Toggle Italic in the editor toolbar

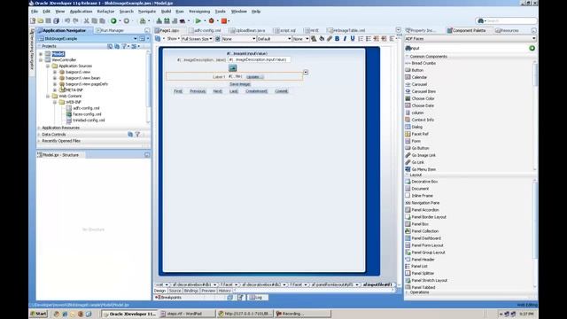tap(345, 39)
